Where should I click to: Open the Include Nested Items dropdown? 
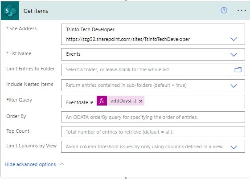[234, 86]
